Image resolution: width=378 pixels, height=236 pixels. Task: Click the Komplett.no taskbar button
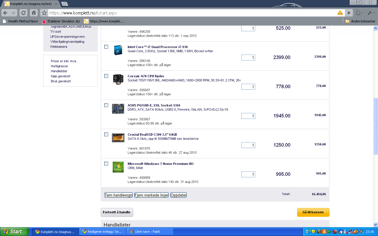pyautogui.click(x=56, y=232)
